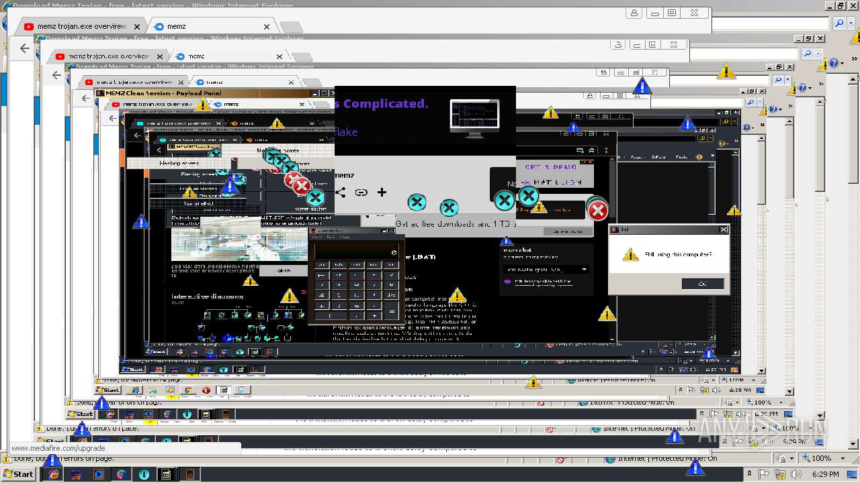Click back arrow in second Chrome window
The height and width of the screenshot is (483, 860).
(x=56, y=75)
